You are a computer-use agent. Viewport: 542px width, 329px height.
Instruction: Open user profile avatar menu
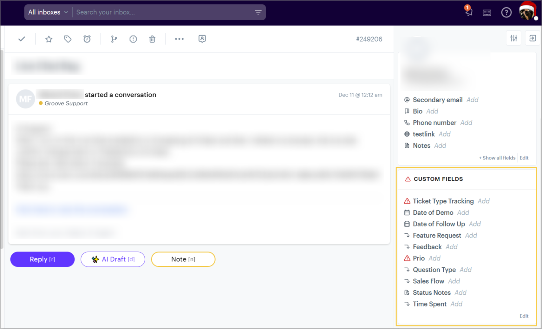(528, 12)
